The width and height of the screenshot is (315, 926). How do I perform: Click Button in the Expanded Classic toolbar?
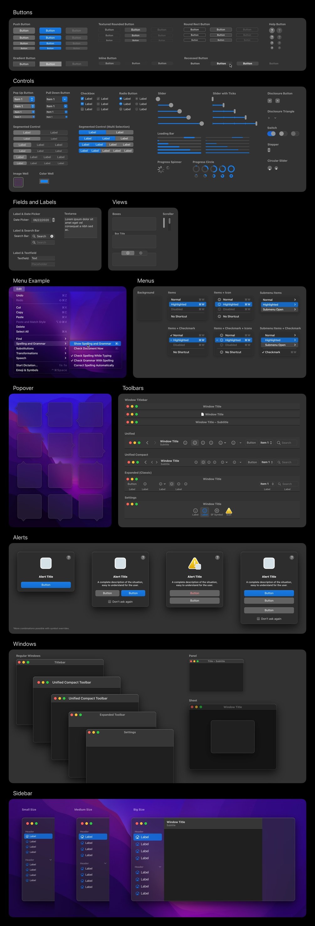click(132, 484)
